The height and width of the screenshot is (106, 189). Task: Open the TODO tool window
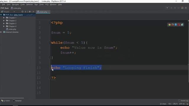[6, 101]
